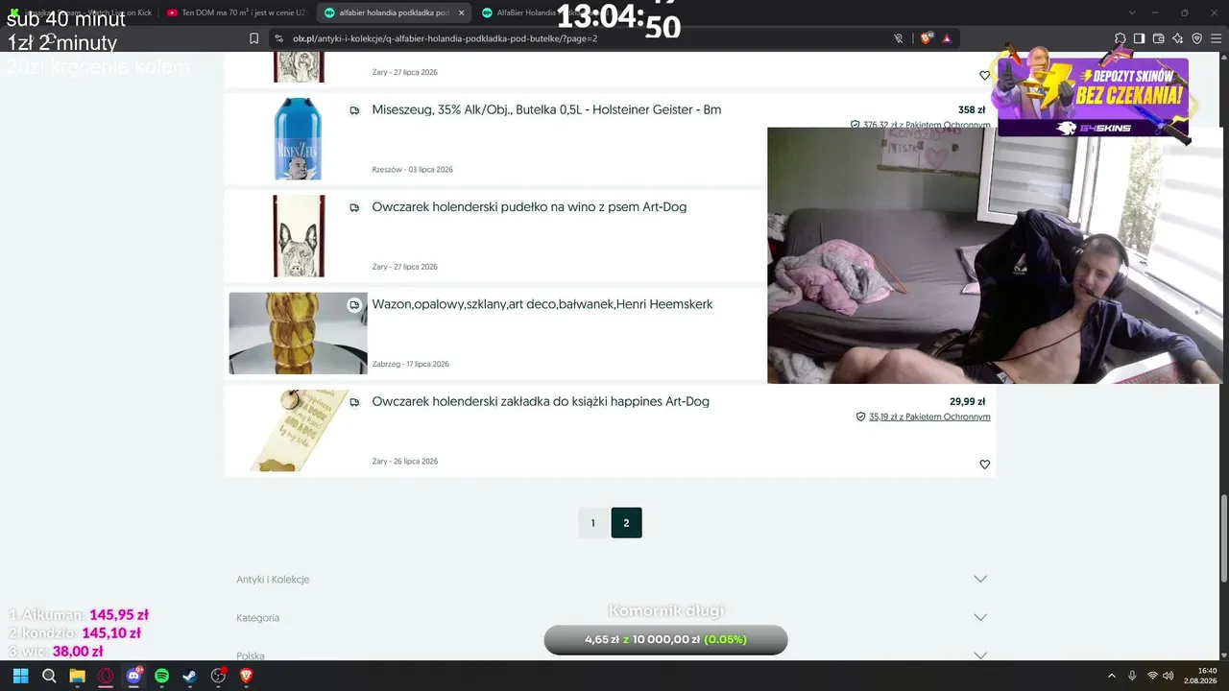The image size is (1229, 691).
Task: Open the 'Wazon, opalowy, szklany, art deco' listing
Action: 542,303
